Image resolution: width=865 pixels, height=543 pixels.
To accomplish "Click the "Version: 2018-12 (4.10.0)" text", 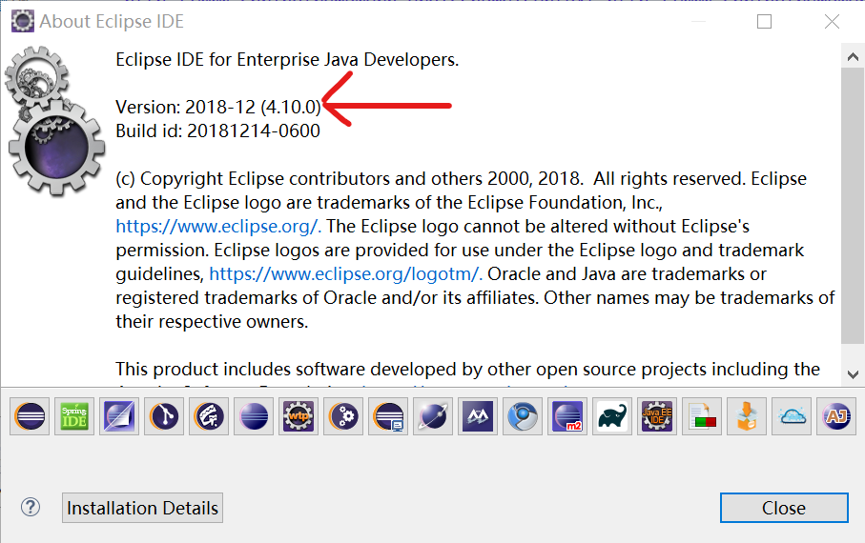I will coord(218,107).
